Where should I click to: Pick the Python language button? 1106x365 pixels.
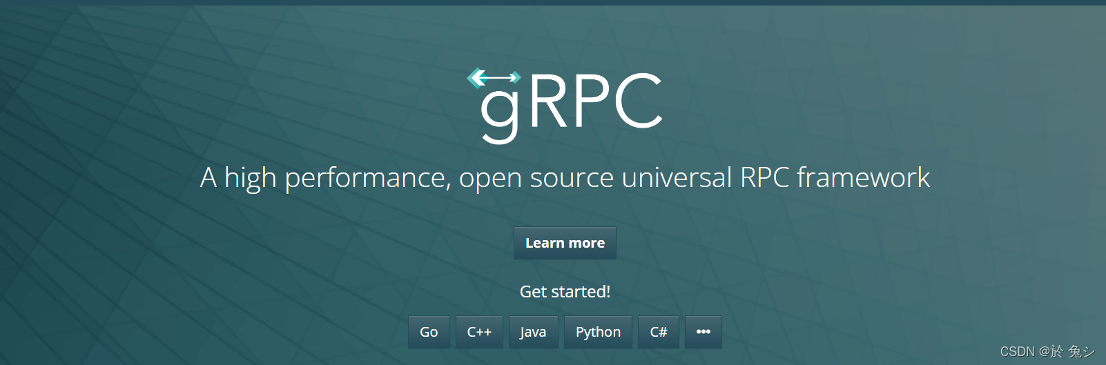click(x=598, y=332)
